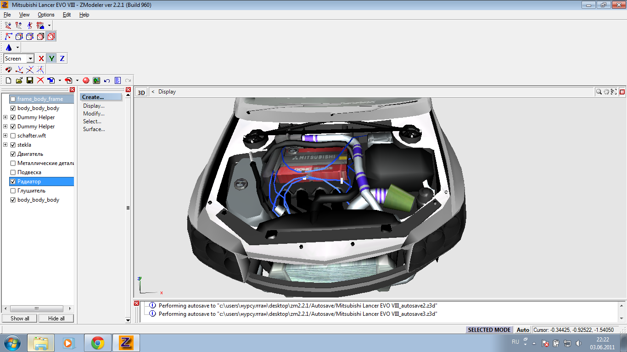Expand the schafter.wft tree node
The height and width of the screenshot is (352, 627).
click(x=6, y=136)
